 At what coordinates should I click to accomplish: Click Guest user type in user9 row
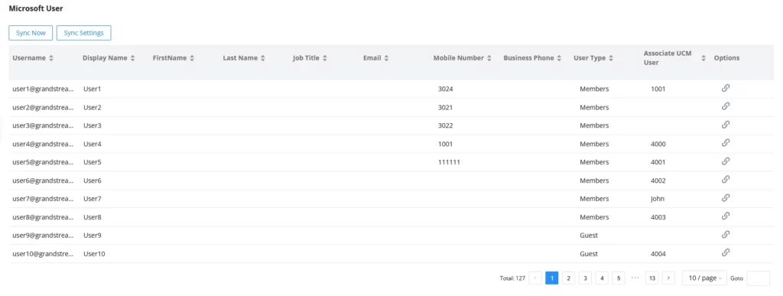click(x=589, y=235)
